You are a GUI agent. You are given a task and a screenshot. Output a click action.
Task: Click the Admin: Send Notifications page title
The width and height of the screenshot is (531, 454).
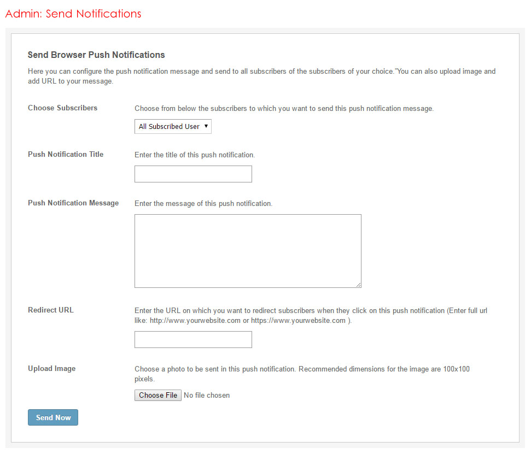73,14
